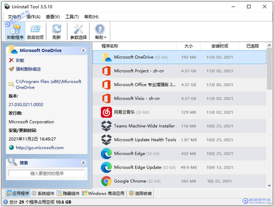Open the 追踪安装 tab

pyautogui.click(x=140, y=193)
